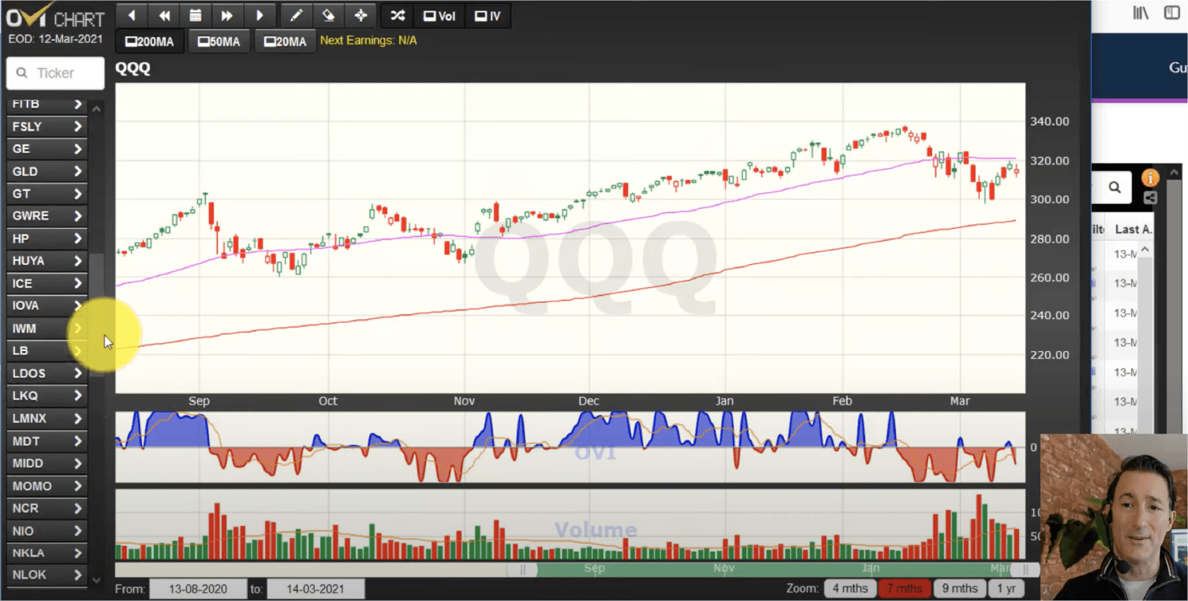This screenshot has width=1188, height=601.
Task: Click the Ticker search field
Action: pyautogui.click(x=56, y=73)
